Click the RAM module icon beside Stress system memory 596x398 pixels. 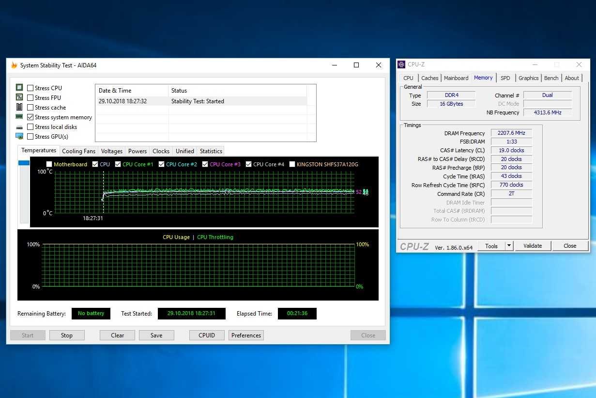19,117
